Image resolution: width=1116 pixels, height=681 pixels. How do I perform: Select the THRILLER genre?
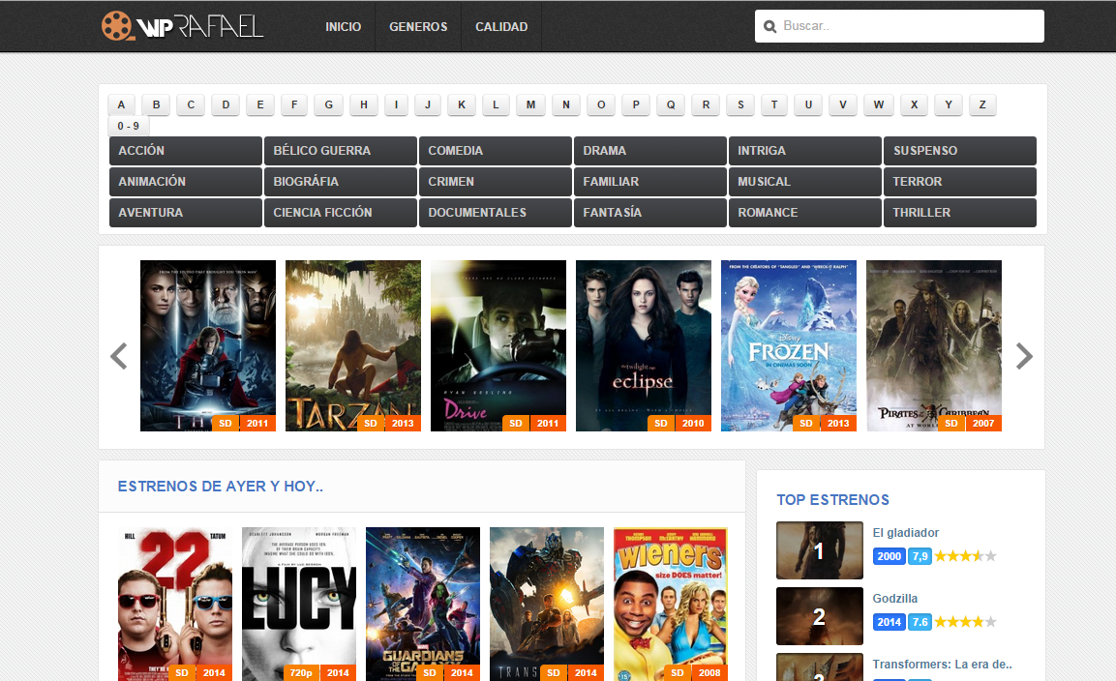pos(960,213)
